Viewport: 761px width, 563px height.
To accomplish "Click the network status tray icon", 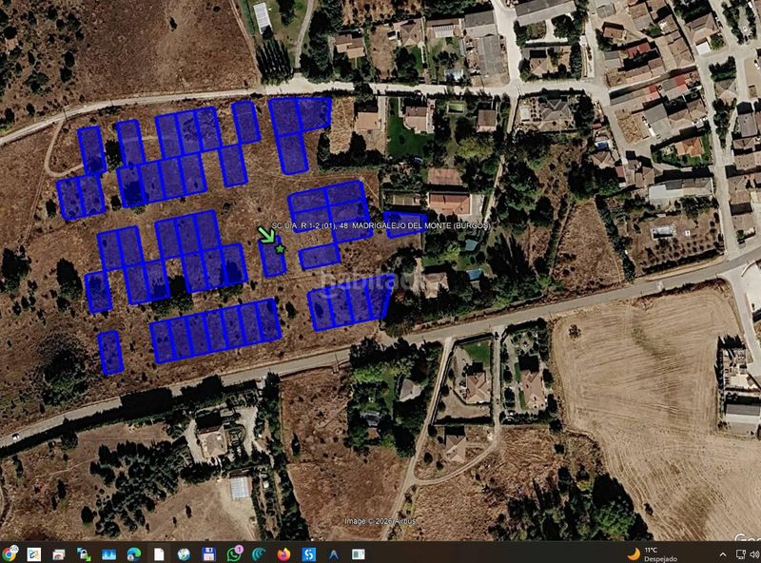I will [741, 554].
